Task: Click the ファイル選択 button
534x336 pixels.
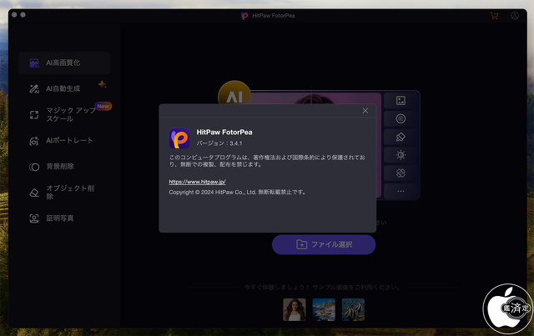Action: (x=324, y=244)
